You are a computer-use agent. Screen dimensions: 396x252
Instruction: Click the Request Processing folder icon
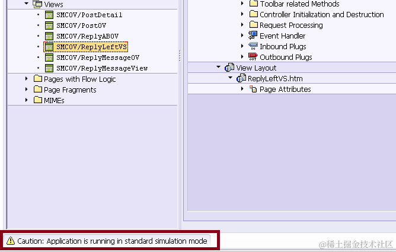coord(254,25)
